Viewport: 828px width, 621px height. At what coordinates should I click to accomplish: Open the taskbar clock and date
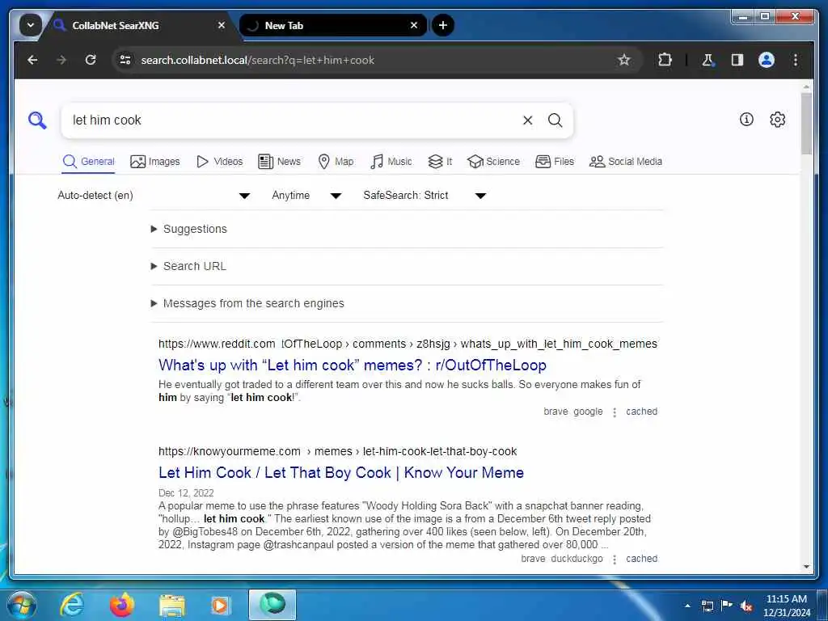786,606
